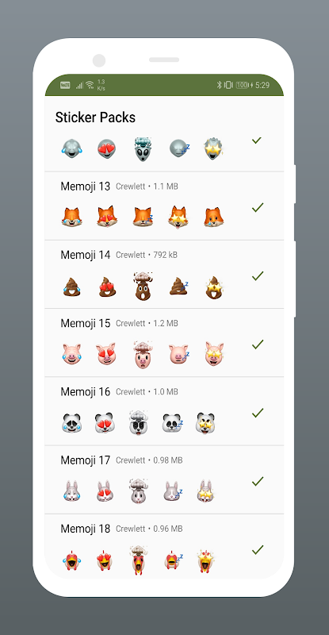Toggle the checkmark for the Memoji 15 pack
This screenshot has width=329, height=635.
[x=258, y=344]
